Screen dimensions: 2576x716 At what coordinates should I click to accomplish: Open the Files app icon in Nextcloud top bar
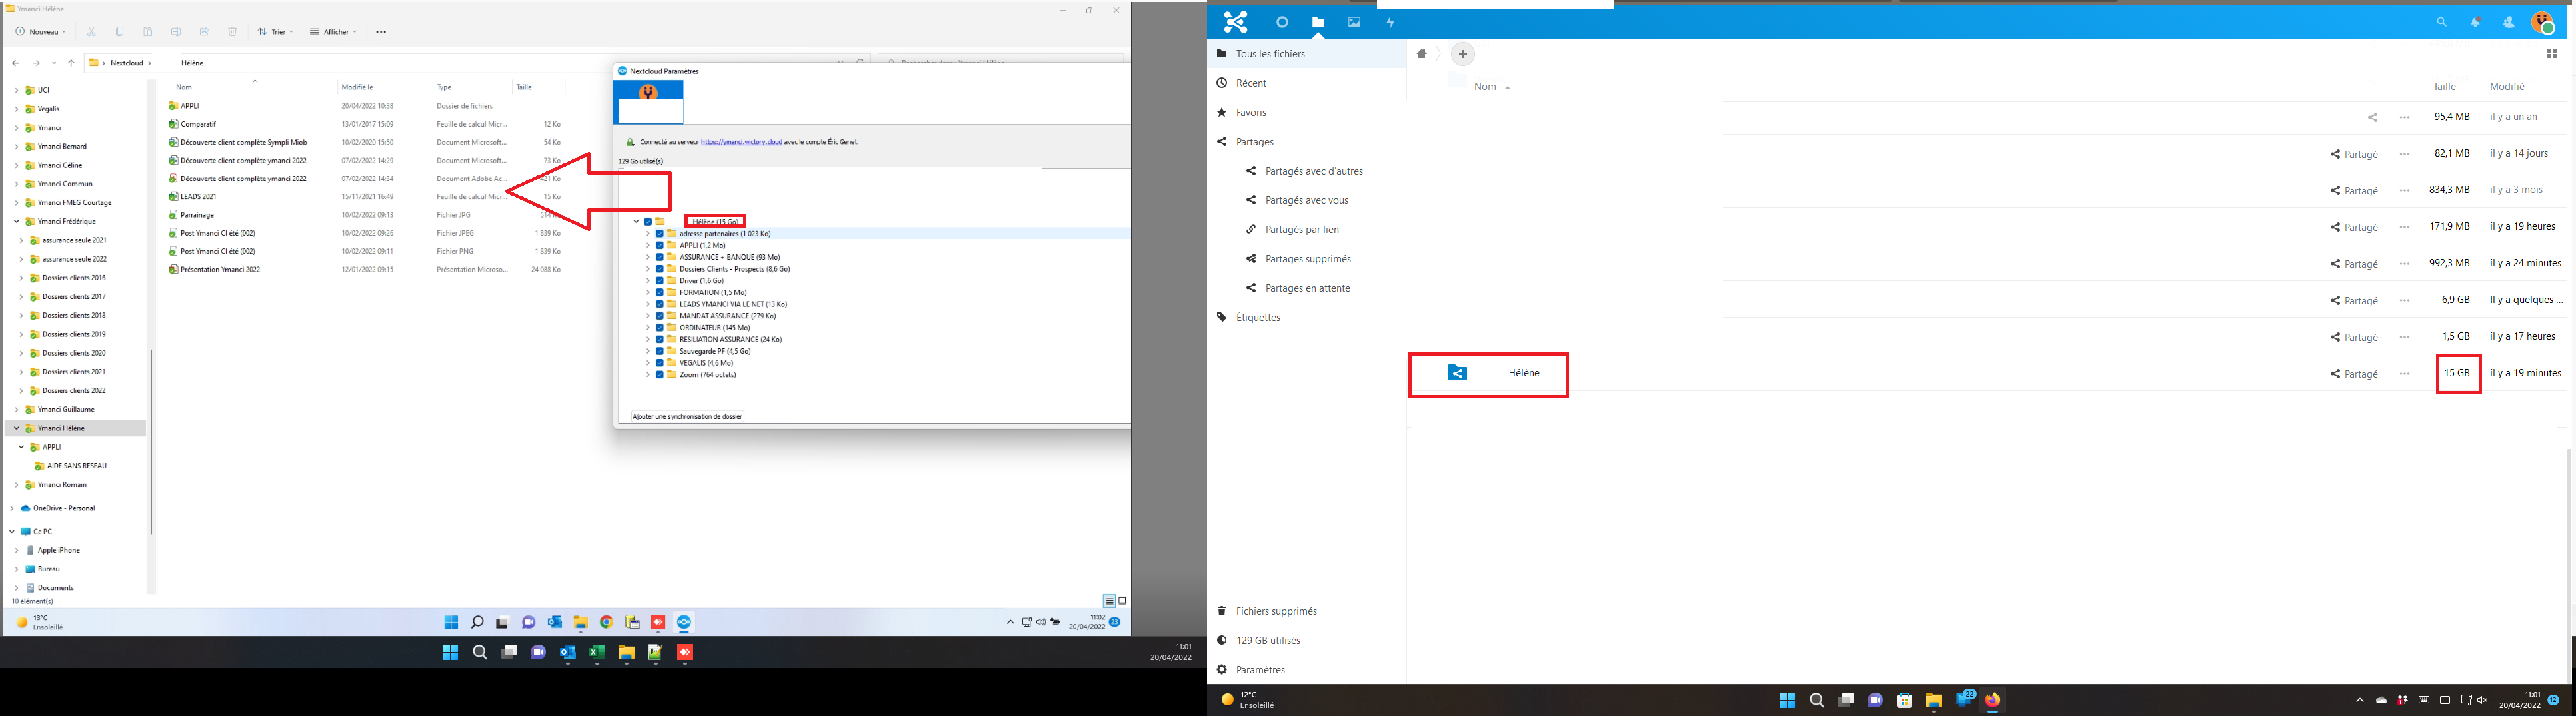1319,21
